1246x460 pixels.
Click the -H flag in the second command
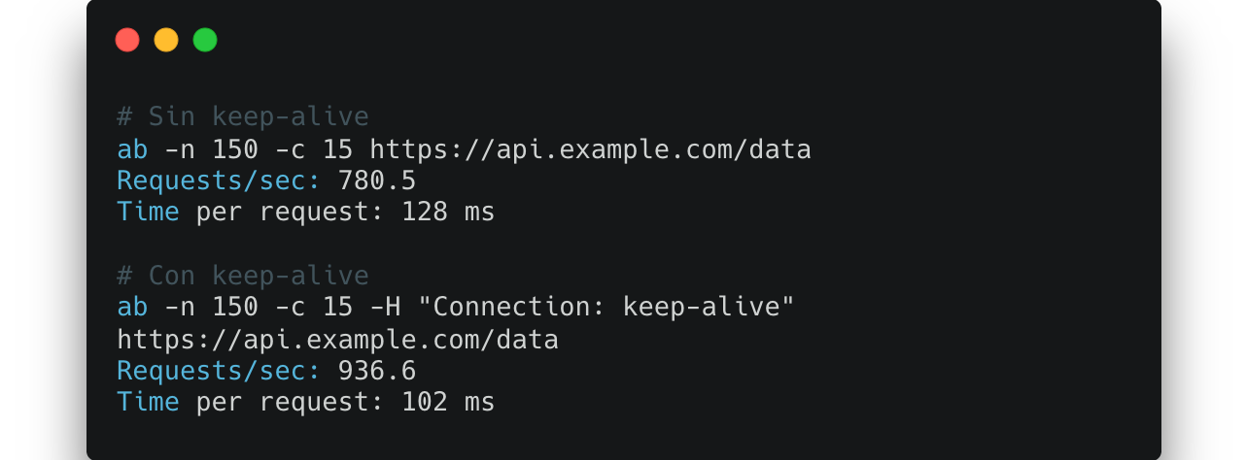pyautogui.click(x=385, y=308)
